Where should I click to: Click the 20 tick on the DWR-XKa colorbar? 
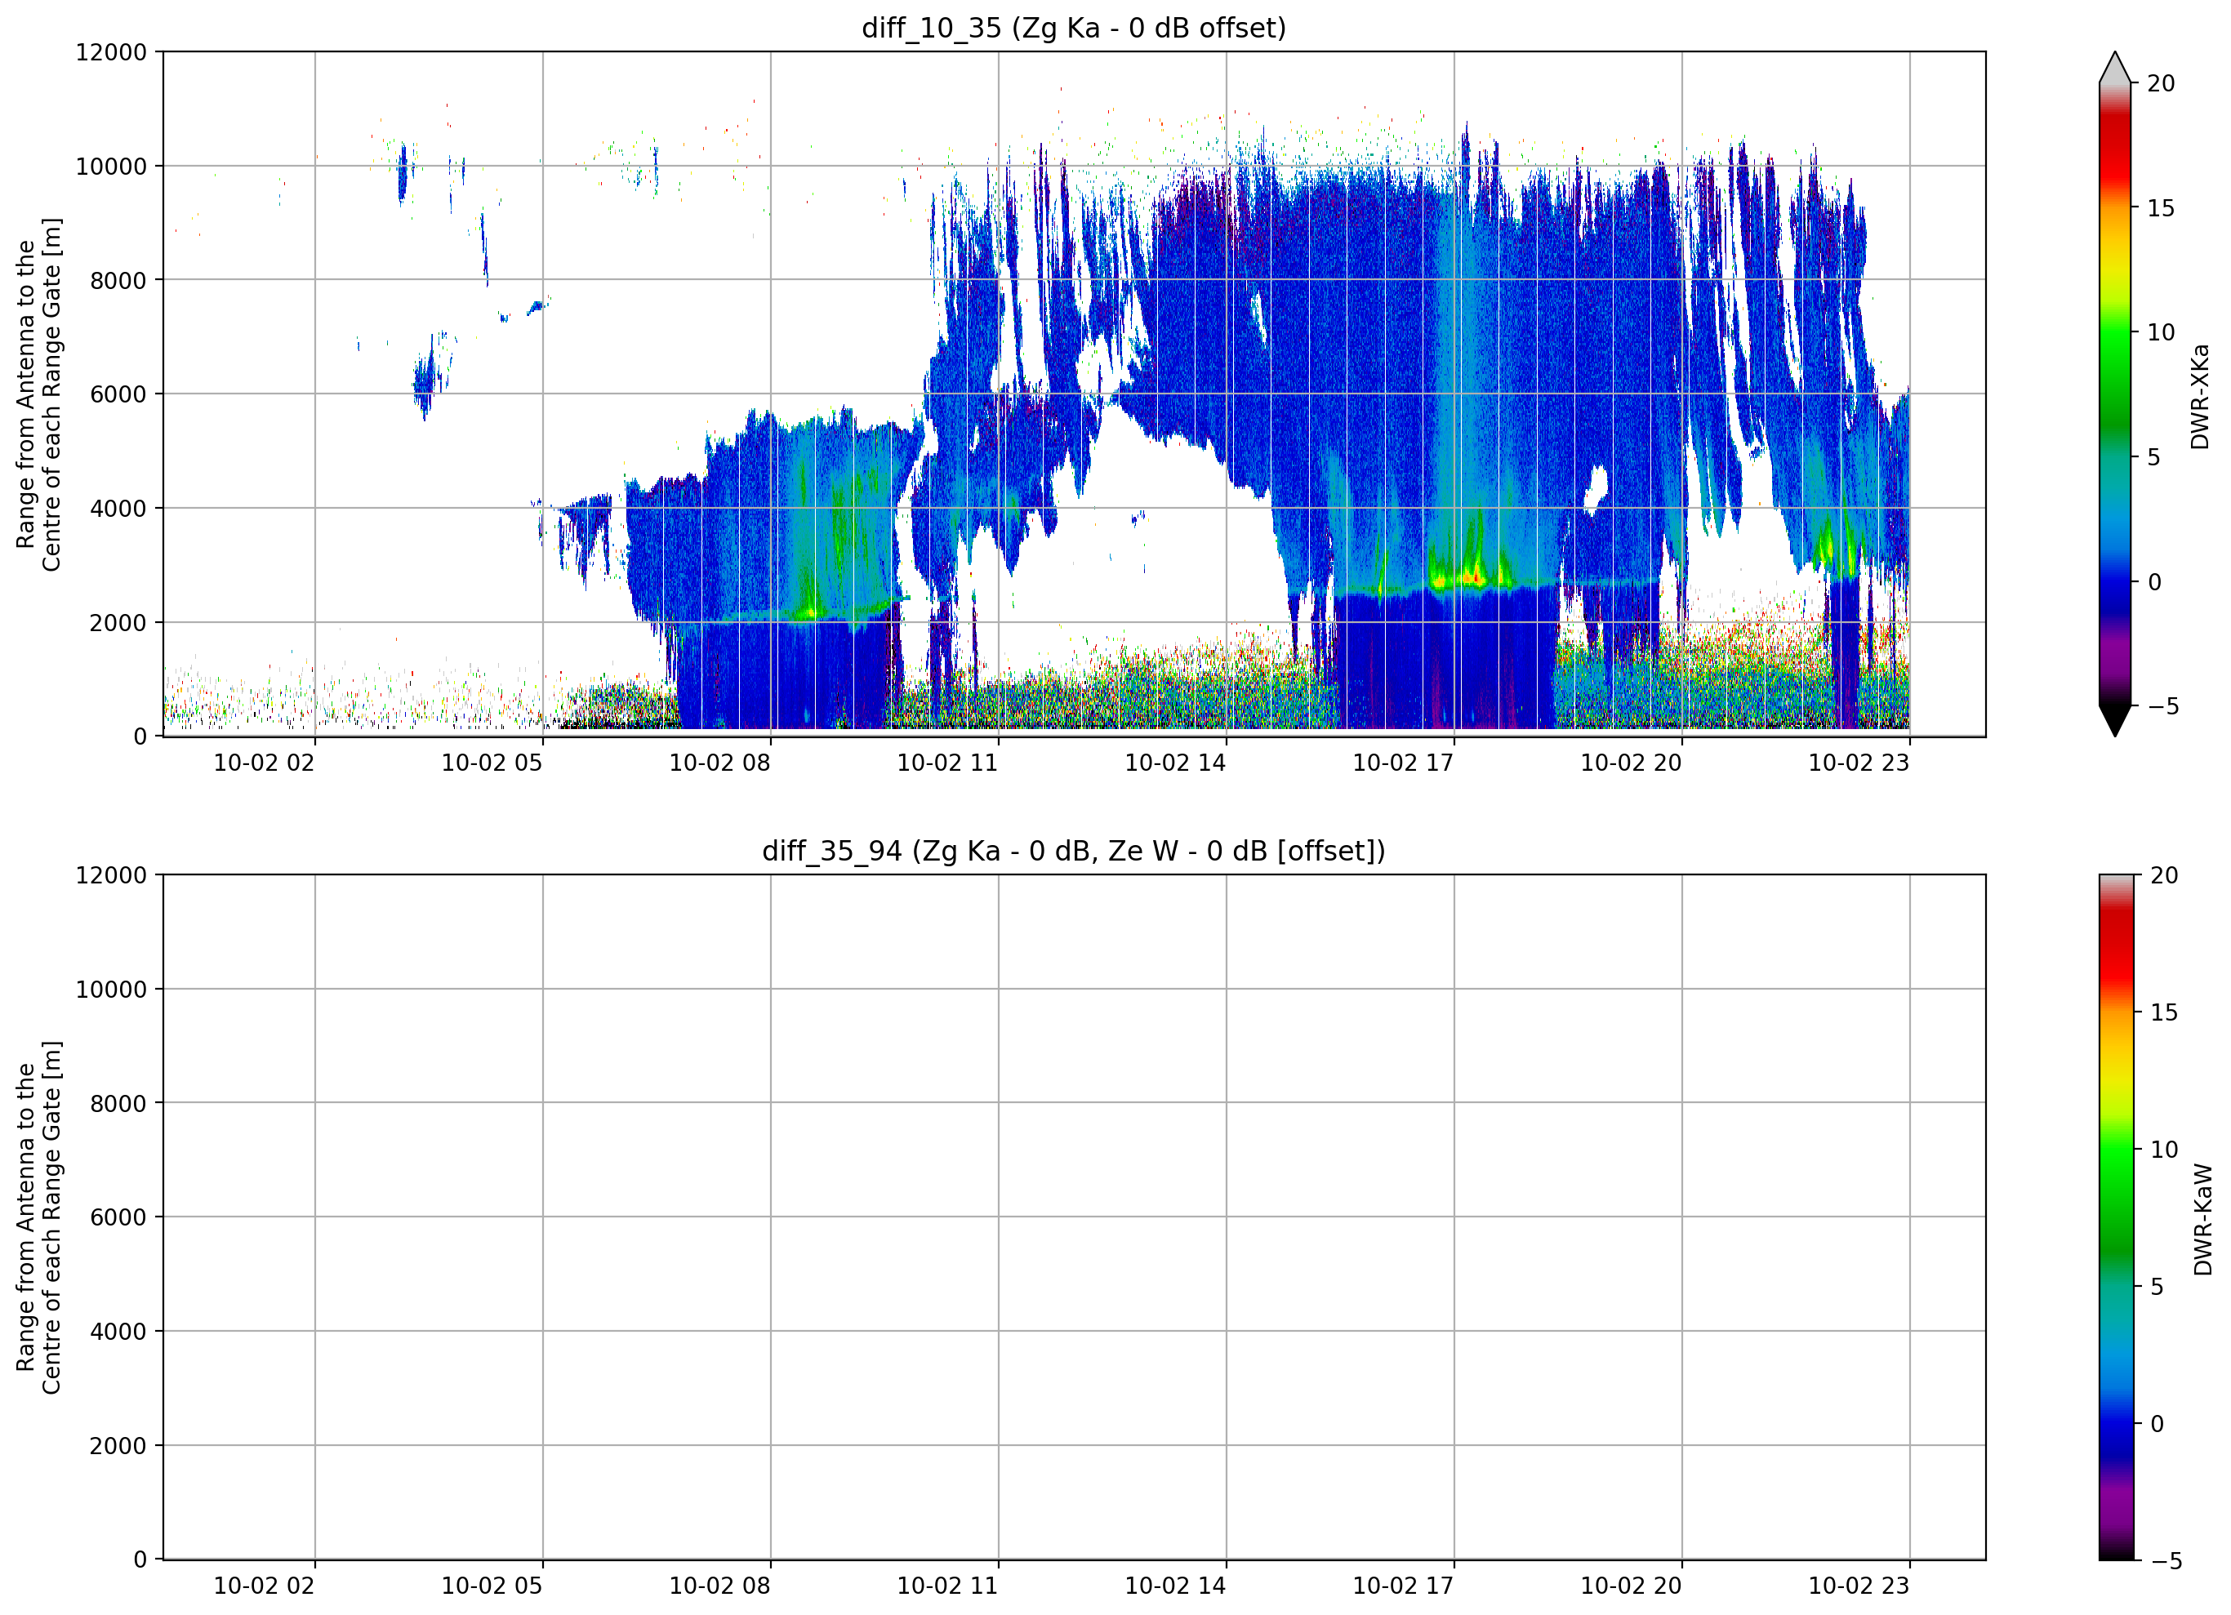[2160, 83]
